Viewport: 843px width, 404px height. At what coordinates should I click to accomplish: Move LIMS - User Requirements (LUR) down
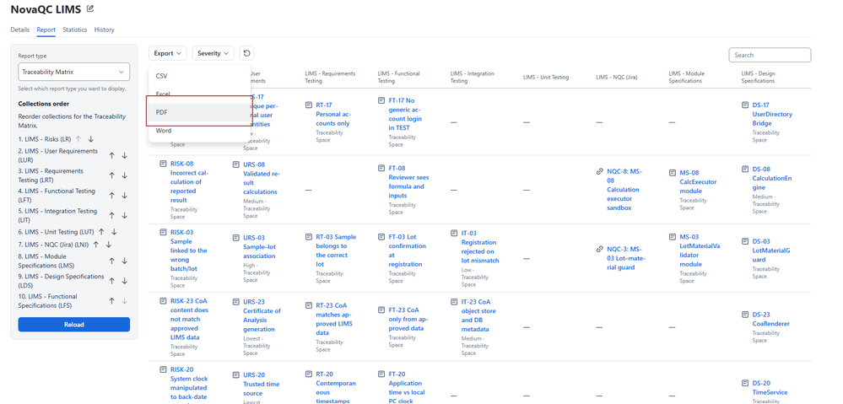(x=125, y=155)
